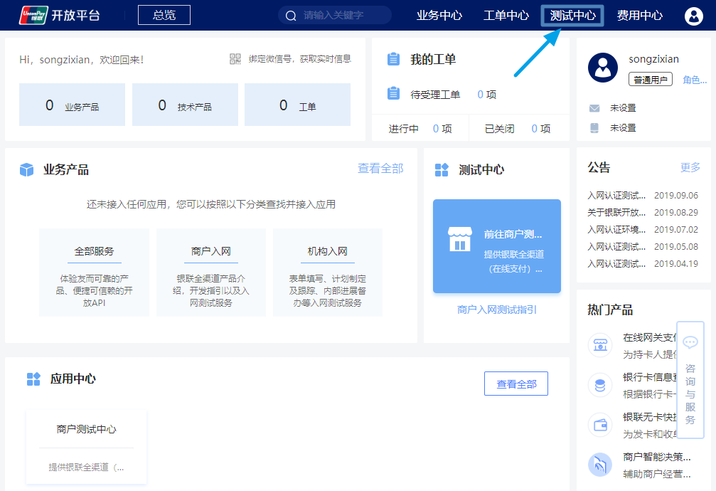
Task: Open 工单中心 in top navigation
Action: coord(506,16)
